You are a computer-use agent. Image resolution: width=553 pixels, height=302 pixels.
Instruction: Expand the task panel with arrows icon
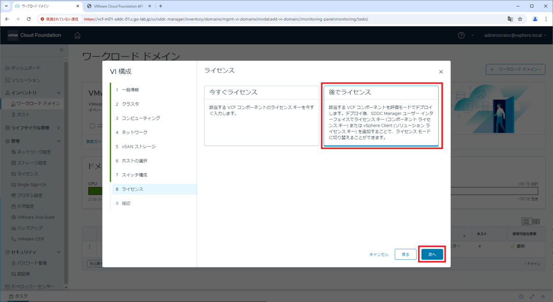pos(532,296)
